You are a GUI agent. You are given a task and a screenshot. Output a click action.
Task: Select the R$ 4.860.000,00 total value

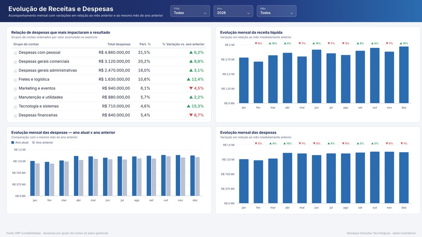coord(114,52)
